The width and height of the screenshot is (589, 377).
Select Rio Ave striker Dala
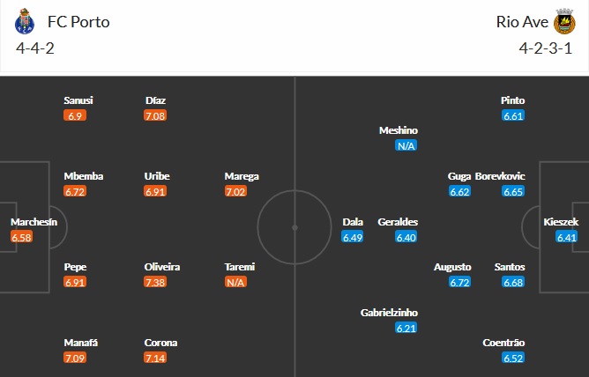tap(353, 222)
